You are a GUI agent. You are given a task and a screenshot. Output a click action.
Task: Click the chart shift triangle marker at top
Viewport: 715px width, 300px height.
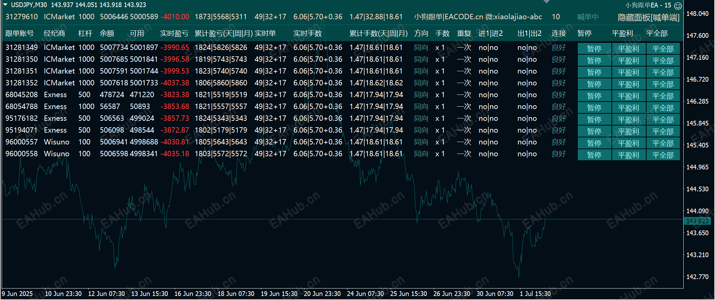pyautogui.click(x=547, y=2)
